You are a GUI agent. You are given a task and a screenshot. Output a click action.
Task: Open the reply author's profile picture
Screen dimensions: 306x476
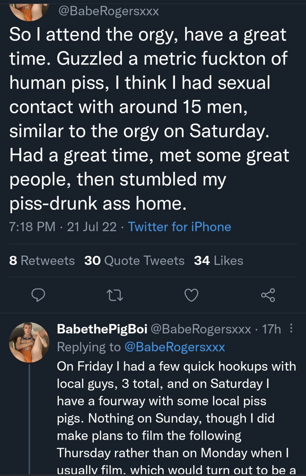[x=29, y=343]
